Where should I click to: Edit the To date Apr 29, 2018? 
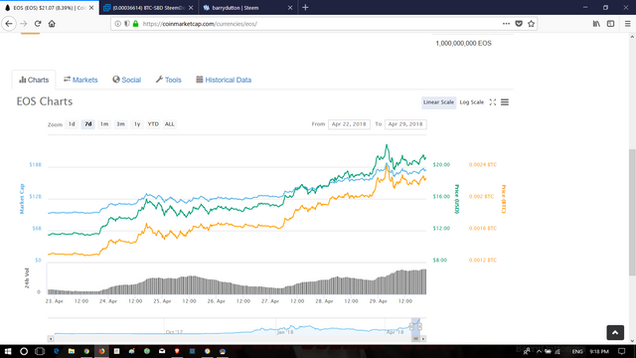pos(405,124)
